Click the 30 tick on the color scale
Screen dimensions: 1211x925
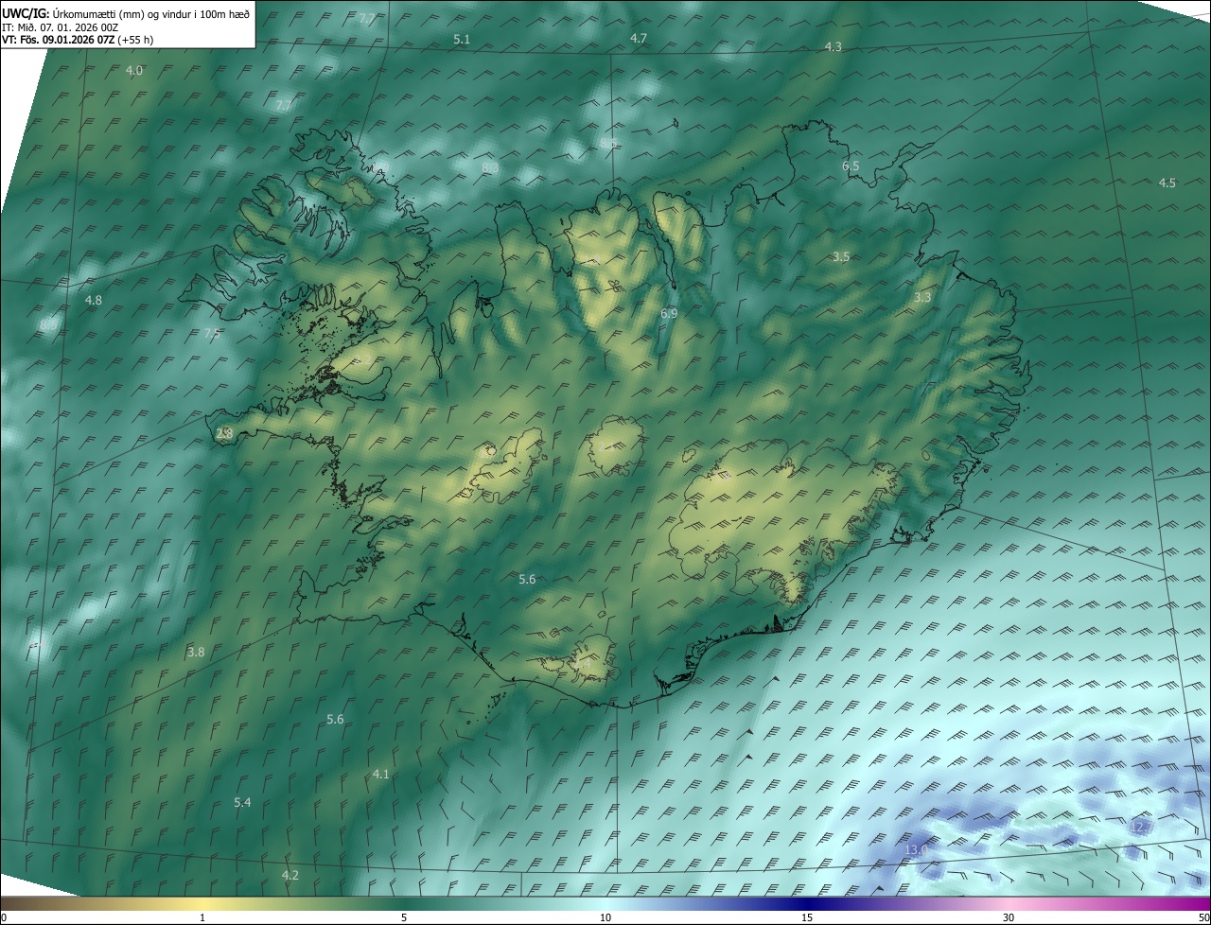(1009, 917)
